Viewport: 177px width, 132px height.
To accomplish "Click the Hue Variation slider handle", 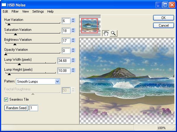I will tap(9, 24).
